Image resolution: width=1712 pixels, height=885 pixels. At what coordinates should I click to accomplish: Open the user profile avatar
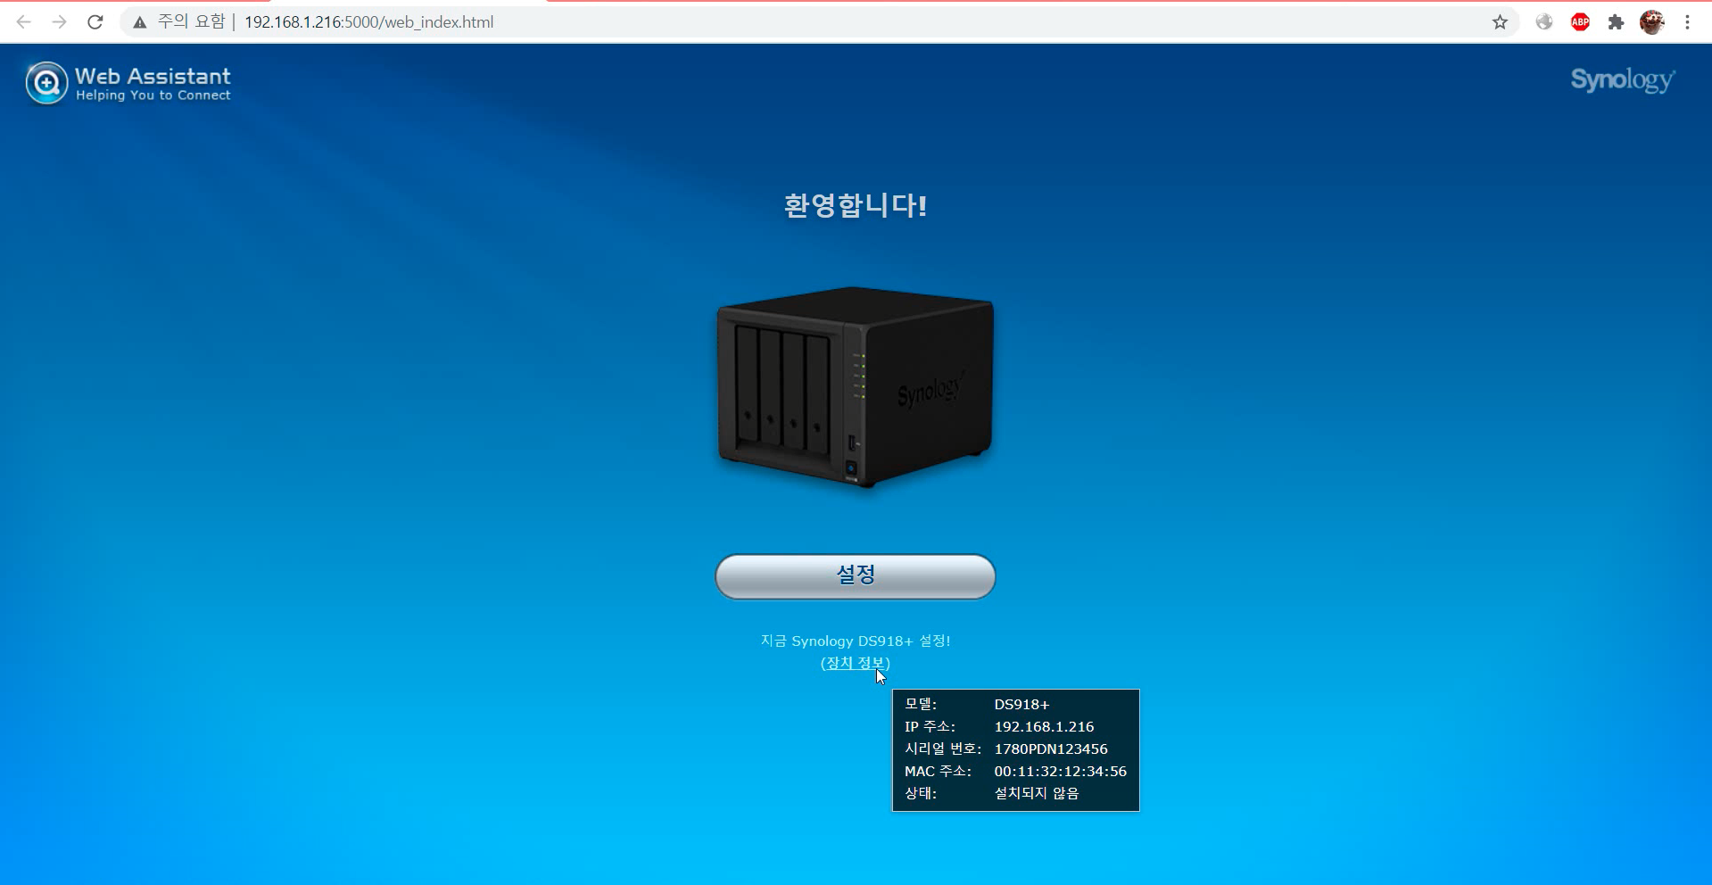pos(1651,22)
